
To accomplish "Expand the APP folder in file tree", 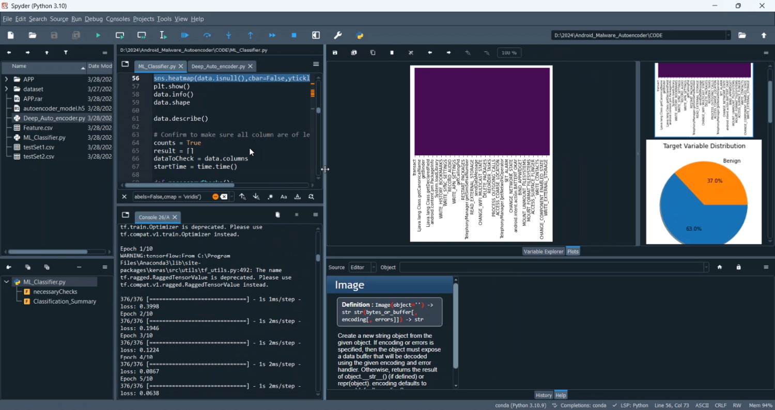I will (6, 80).
